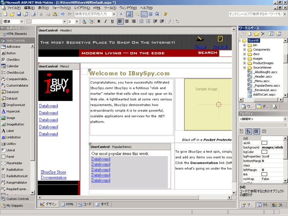Expand the ProductImages folder node
The width and height of the screenshot is (288, 216).
tap(244, 63)
